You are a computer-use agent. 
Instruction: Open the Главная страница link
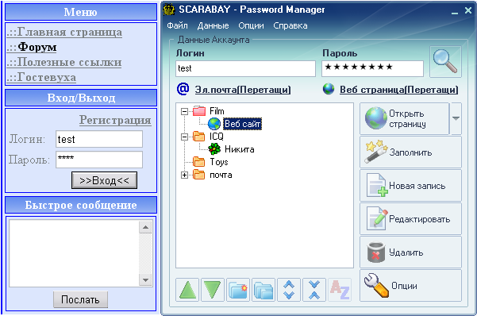[x=64, y=32]
